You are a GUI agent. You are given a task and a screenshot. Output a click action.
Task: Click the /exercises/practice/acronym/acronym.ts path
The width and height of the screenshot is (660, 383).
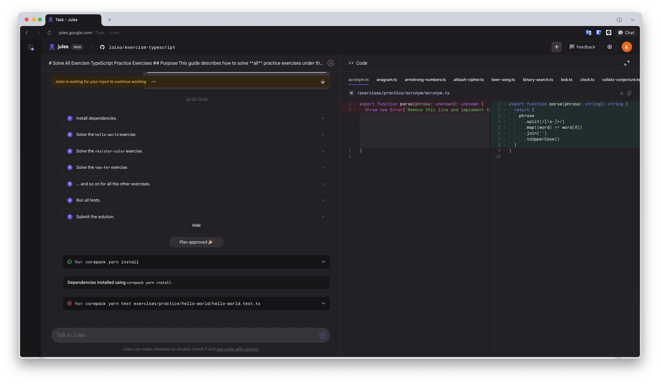click(x=403, y=93)
